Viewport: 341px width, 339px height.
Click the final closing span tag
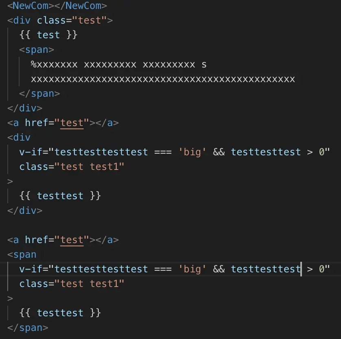28,328
